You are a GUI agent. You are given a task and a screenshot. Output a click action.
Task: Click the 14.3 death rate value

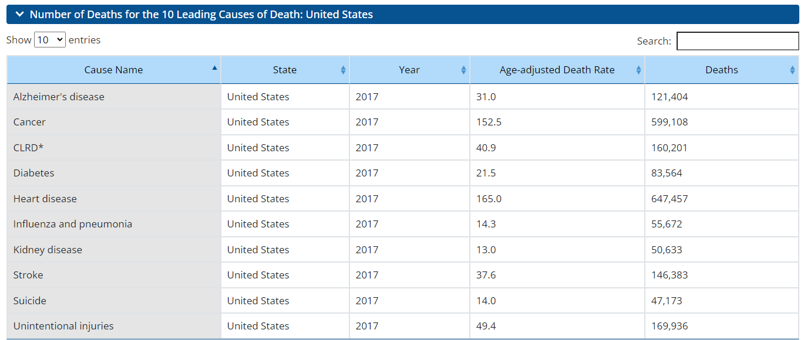click(486, 224)
